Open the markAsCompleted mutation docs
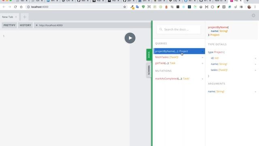The image size is (259, 146). 179,79
